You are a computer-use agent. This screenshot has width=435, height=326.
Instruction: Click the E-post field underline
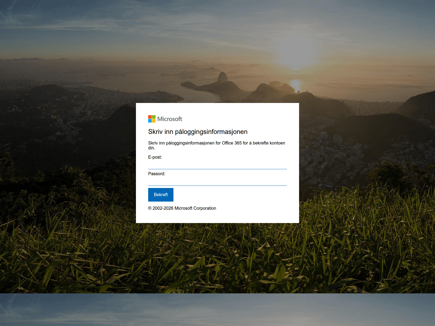(217, 169)
